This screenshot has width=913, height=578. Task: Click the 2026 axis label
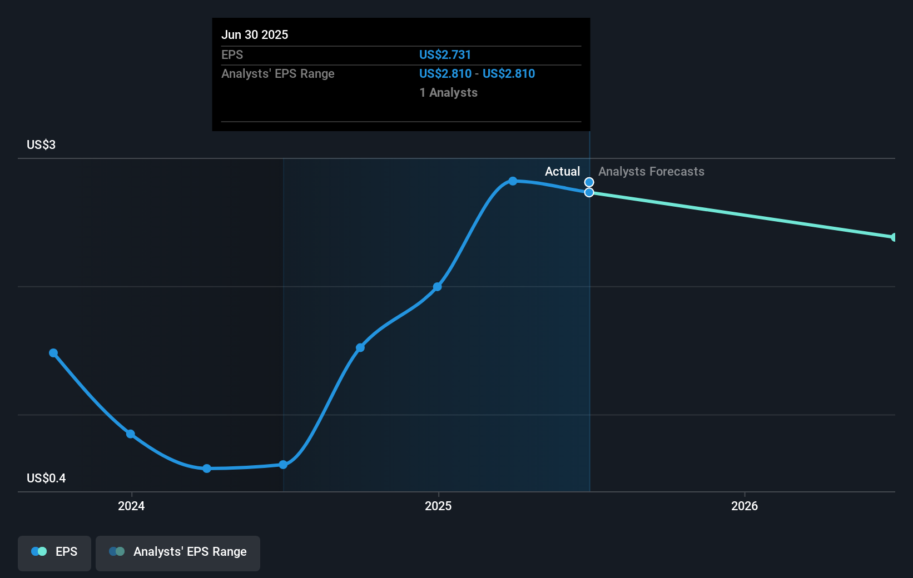coord(745,506)
